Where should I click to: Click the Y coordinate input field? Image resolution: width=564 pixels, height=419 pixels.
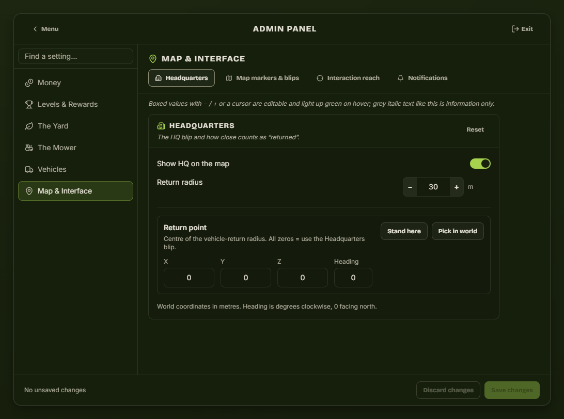pos(246,278)
